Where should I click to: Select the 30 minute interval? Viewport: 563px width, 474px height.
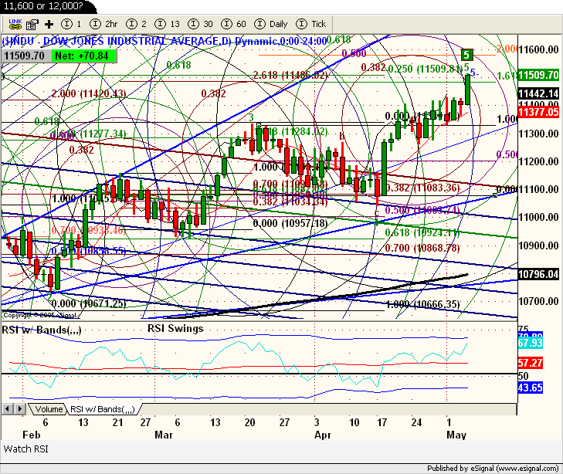(x=202, y=24)
